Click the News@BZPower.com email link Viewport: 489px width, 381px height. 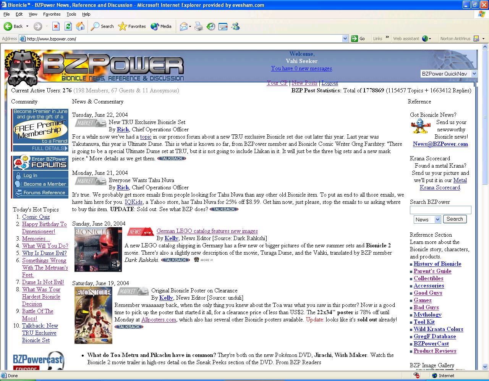click(x=440, y=144)
